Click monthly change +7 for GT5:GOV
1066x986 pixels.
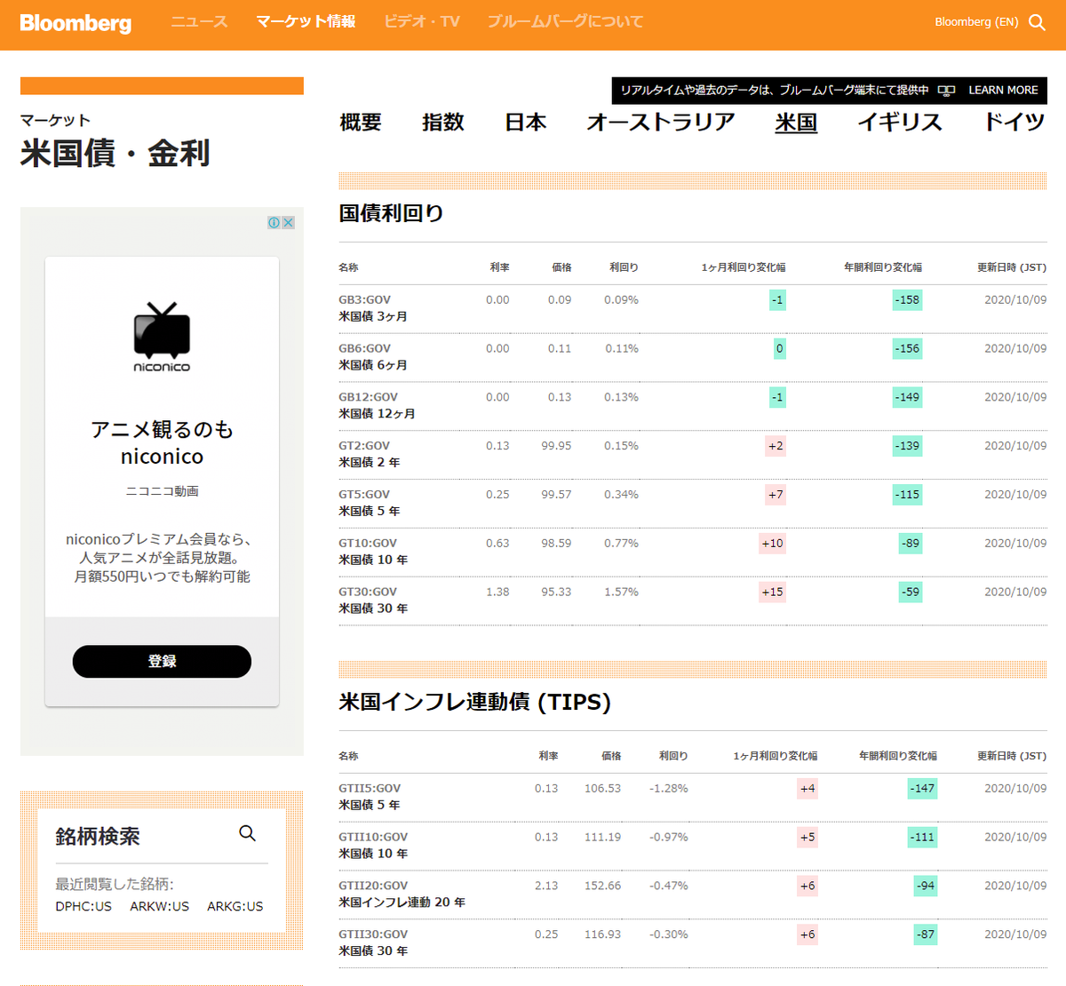coord(776,495)
